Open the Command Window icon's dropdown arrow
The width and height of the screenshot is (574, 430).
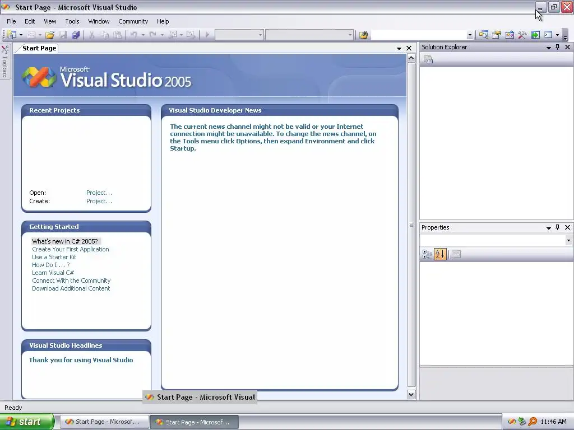click(x=557, y=35)
